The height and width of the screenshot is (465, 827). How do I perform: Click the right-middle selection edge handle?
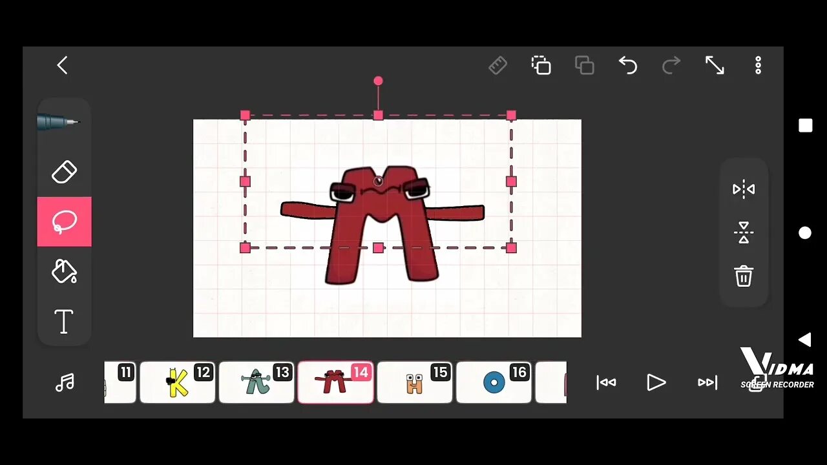point(511,181)
